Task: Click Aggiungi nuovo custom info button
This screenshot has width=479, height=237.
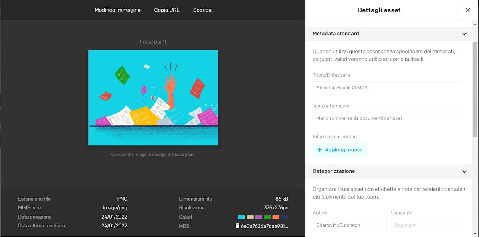Action: click(x=340, y=150)
